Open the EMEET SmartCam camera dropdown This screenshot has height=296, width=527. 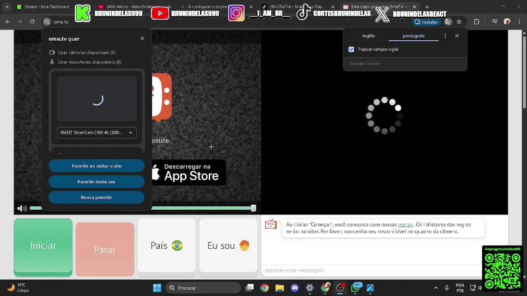coord(97,133)
